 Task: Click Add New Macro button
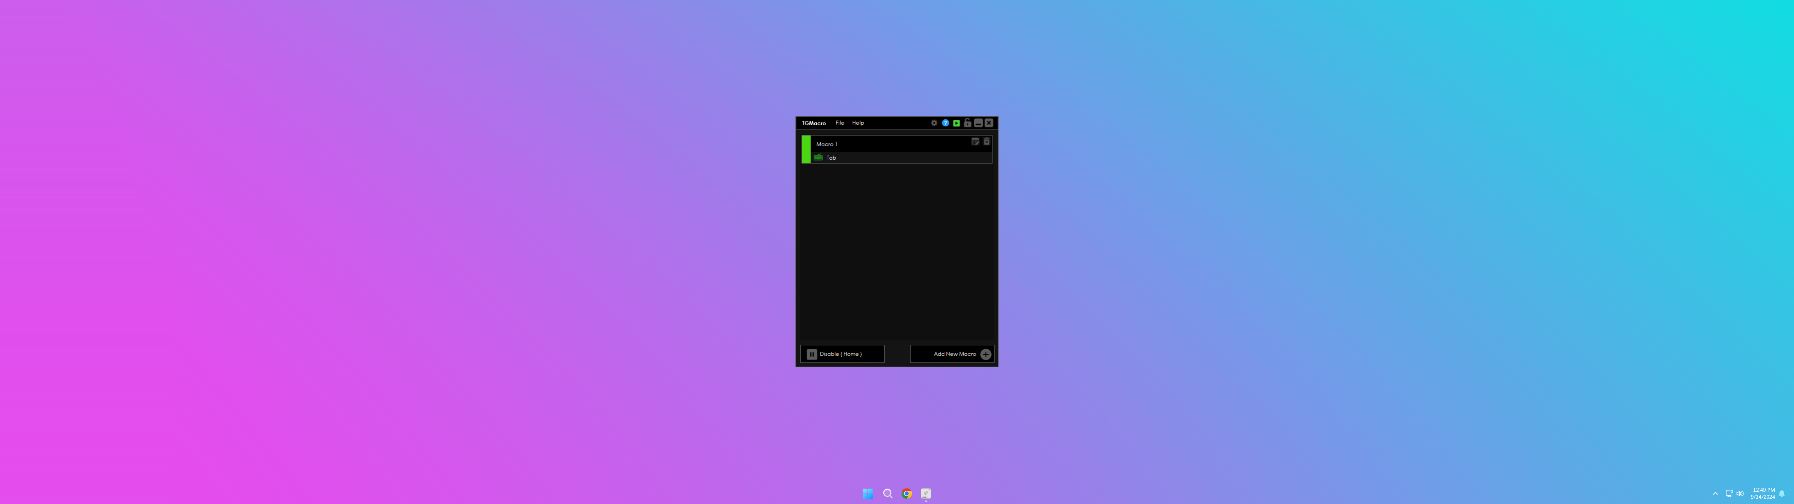(952, 353)
